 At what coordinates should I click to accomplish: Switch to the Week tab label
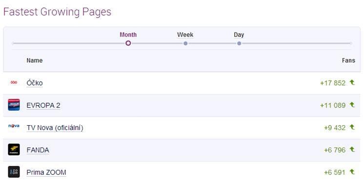coord(185,35)
